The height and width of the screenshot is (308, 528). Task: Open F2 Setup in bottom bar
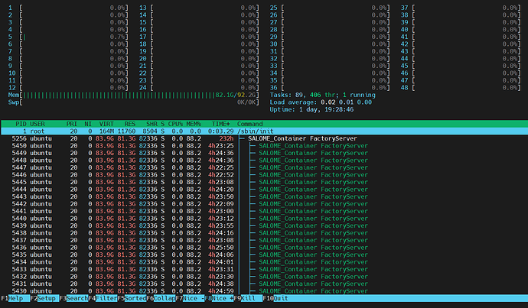pos(44,298)
